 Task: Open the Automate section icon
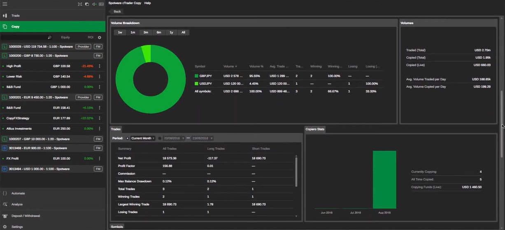(x=5, y=193)
